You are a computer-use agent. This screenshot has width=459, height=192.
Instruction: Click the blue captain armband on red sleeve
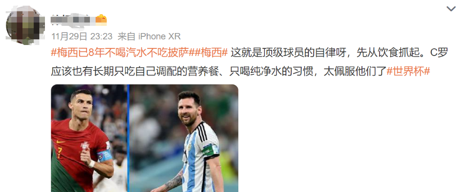(x=105, y=156)
